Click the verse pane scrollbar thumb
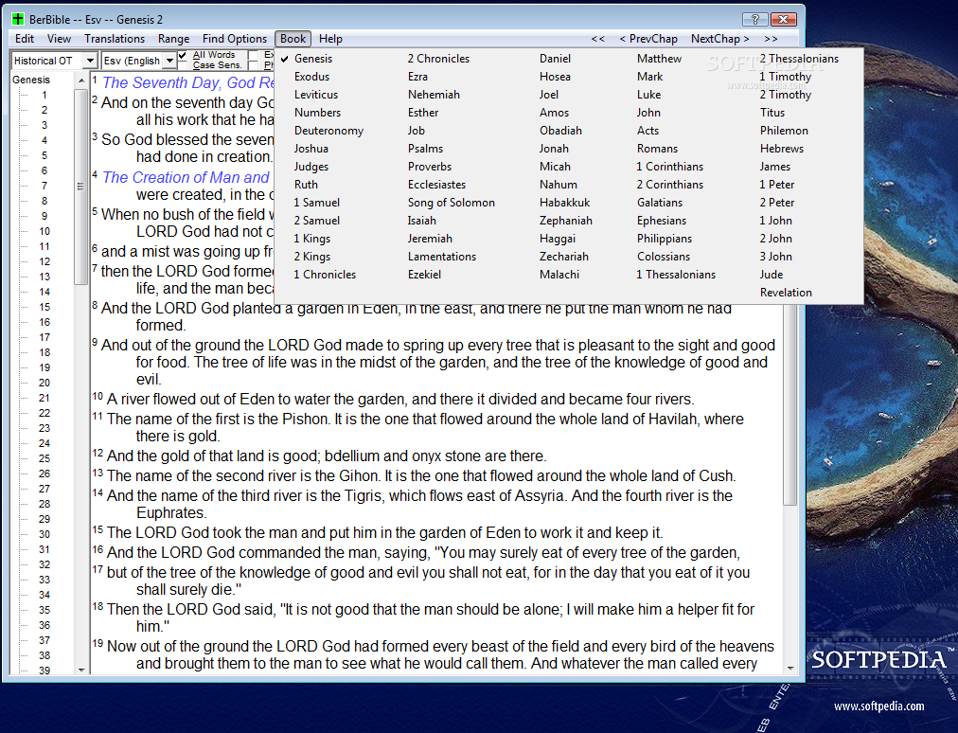The image size is (958, 733). click(790, 404)
